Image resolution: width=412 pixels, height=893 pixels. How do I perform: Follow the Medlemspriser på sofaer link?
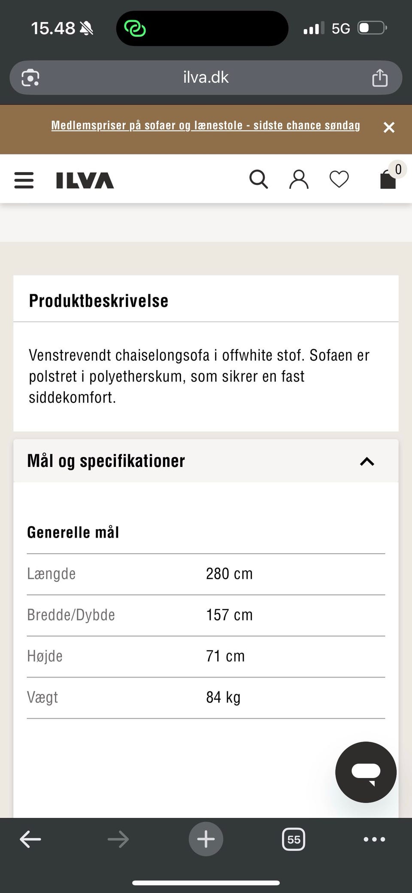coord(206,125)
